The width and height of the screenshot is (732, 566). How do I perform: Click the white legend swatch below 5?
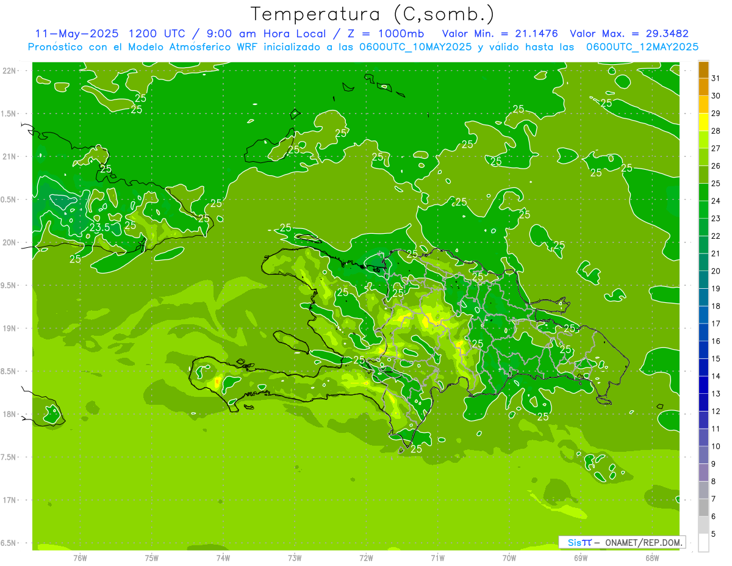pyautogui.click(x=703, y=543)
